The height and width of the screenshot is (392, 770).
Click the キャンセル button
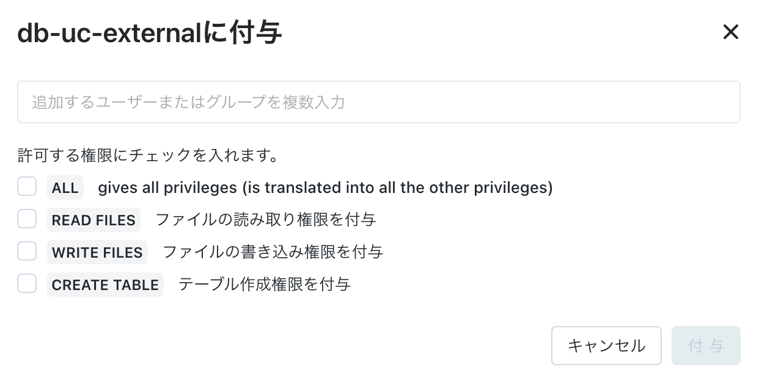606,346
